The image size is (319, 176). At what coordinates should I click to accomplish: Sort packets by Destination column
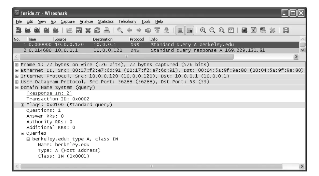coord(102,39)
